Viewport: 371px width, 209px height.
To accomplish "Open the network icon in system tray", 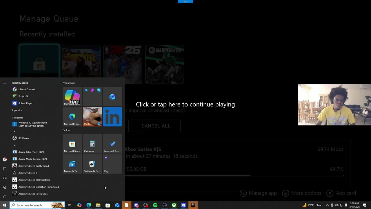I will click(341, 205).
